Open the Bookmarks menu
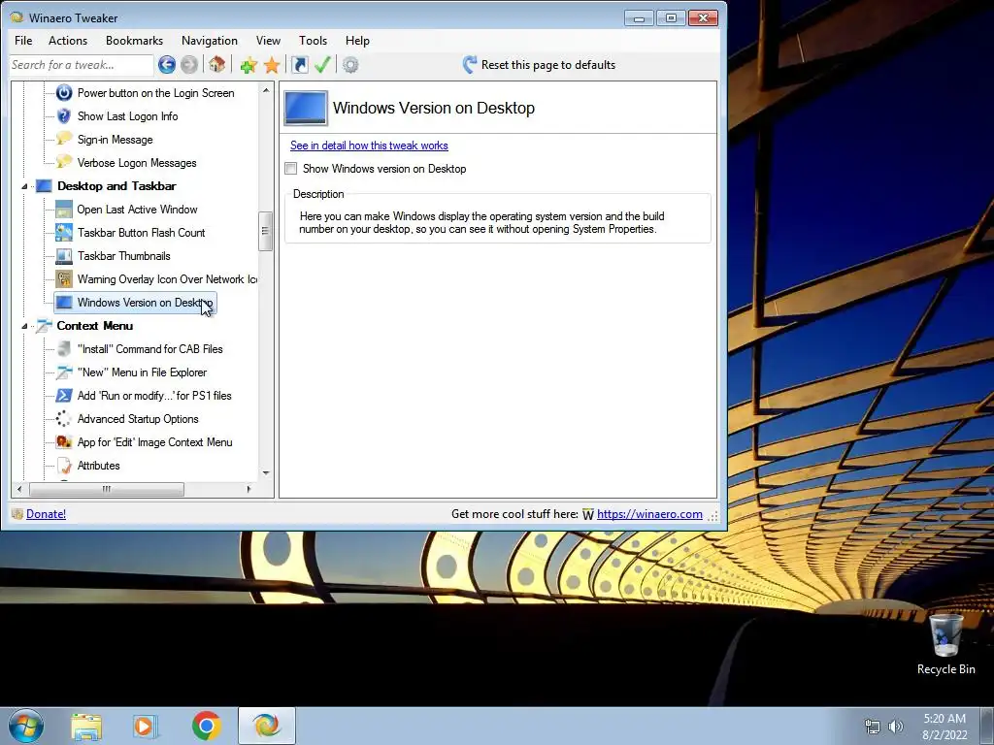This screenshot has height=745, width=994. point(134,41)
